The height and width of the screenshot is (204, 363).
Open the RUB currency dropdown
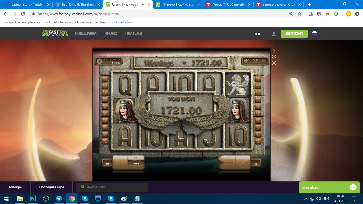(x=259, y=34)
